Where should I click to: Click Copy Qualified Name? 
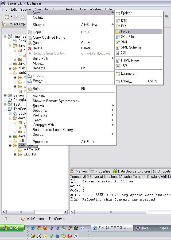point(71,38)
